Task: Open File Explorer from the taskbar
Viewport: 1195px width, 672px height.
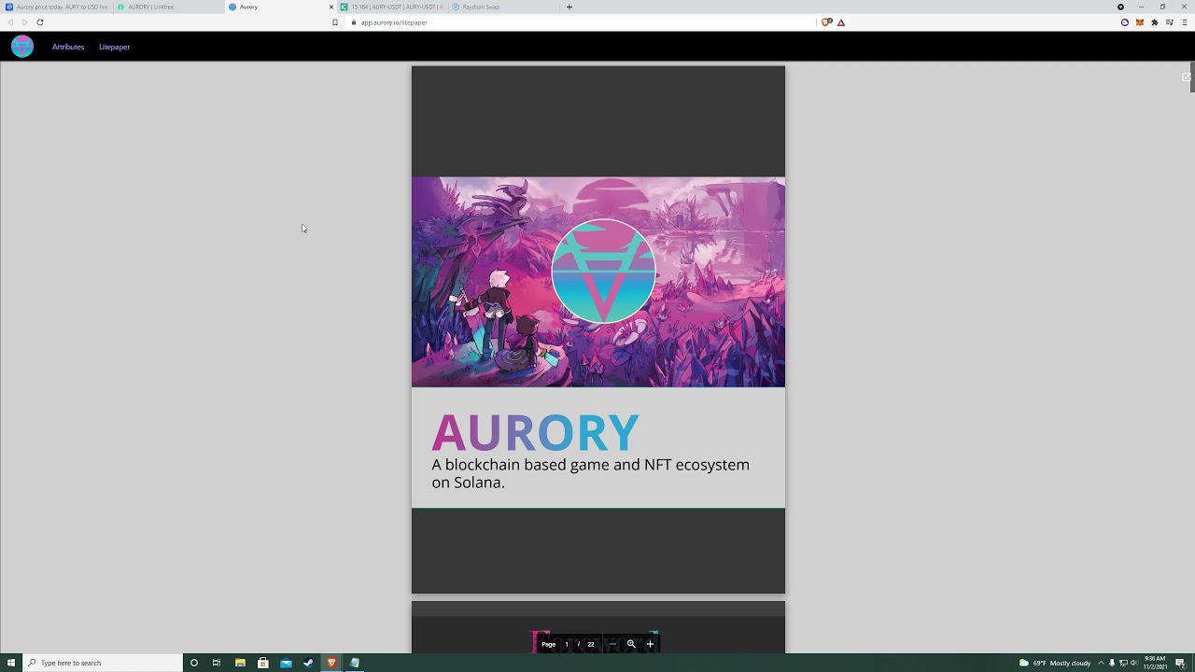Action: [x=240, y=663]
